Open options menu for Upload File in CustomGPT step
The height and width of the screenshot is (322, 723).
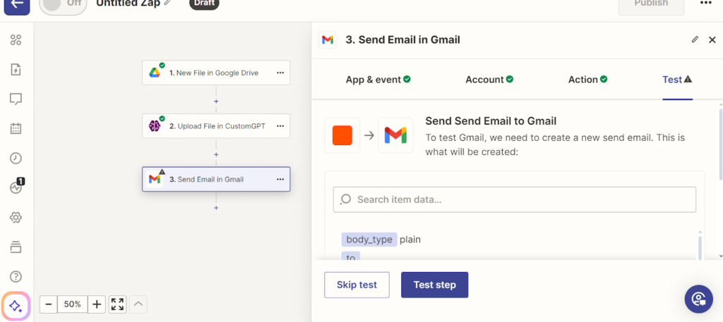tap(280, 126)
